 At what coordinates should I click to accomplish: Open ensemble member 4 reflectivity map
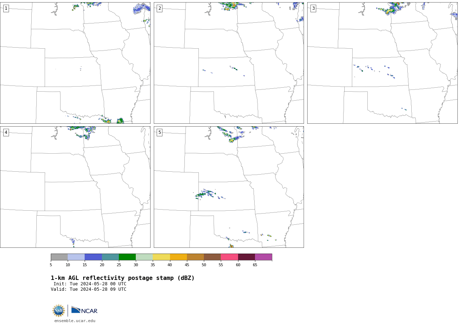tap(75, 187)
